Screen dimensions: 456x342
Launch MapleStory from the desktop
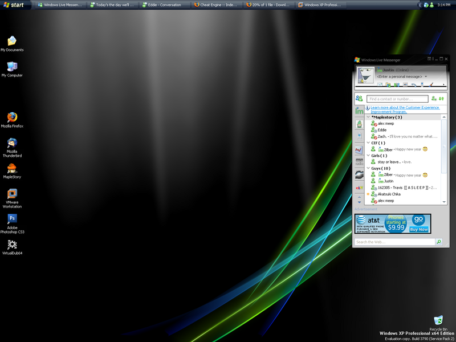[12, 169]
